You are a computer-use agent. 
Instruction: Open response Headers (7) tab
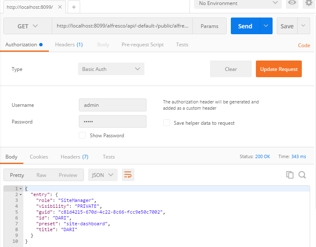74,157
